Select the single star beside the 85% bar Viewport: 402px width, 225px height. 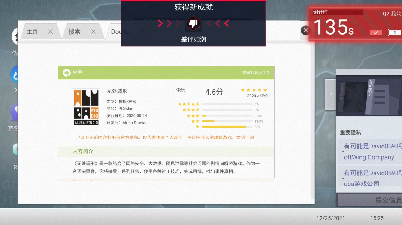click(197, 127)
